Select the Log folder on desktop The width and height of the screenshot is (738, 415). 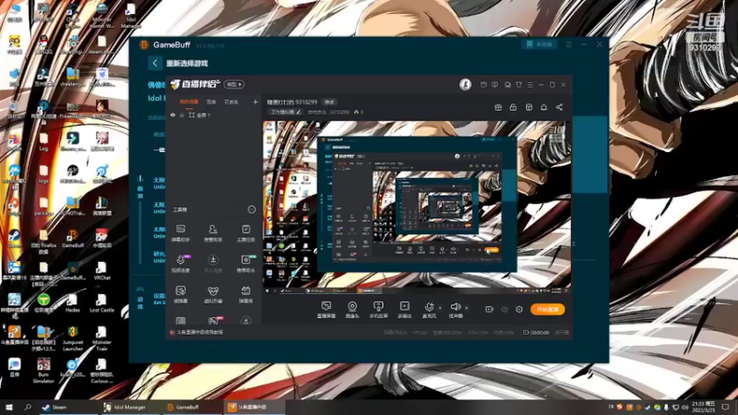point(43,142)
